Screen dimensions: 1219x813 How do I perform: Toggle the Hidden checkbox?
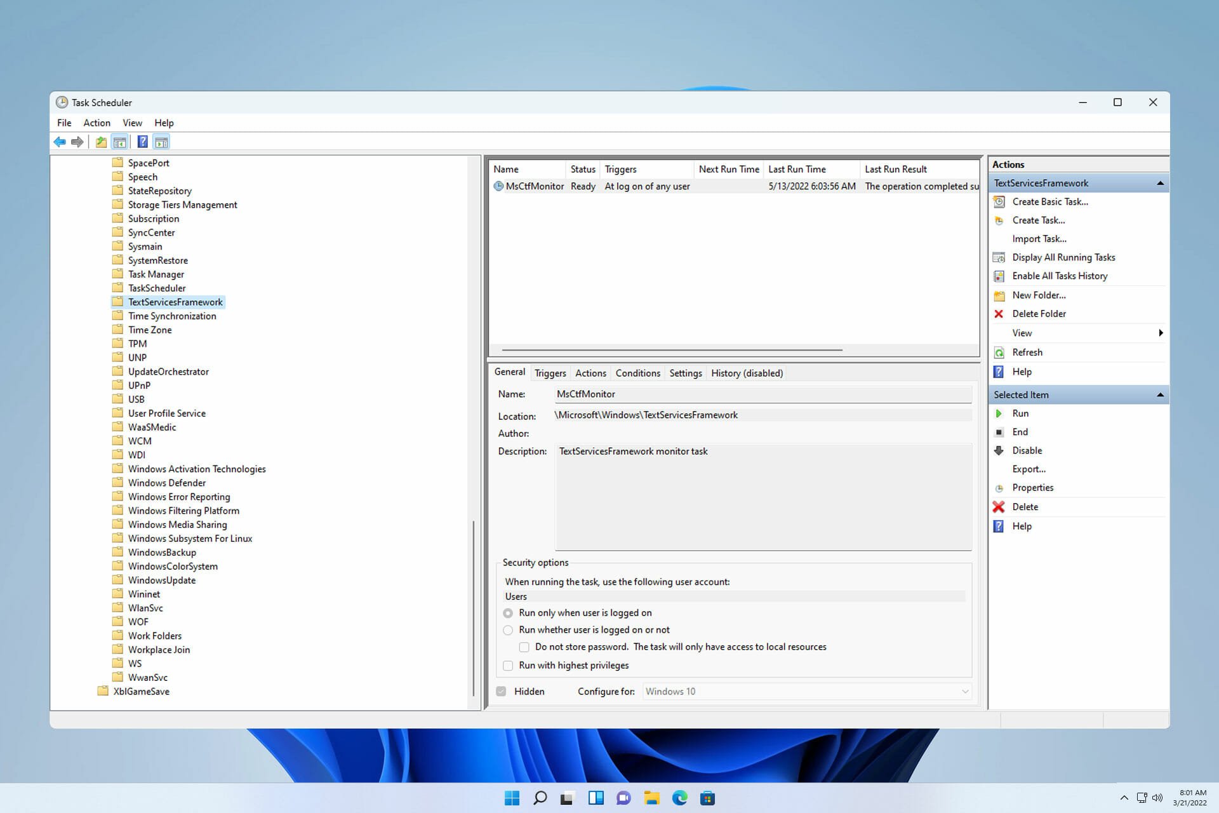(x=502, y=692)
